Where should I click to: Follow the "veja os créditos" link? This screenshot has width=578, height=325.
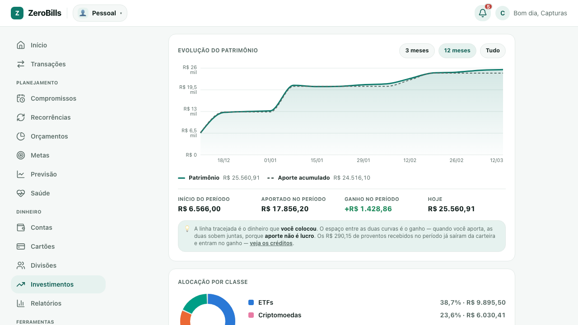pyautogui.click(x=271, y=243)
